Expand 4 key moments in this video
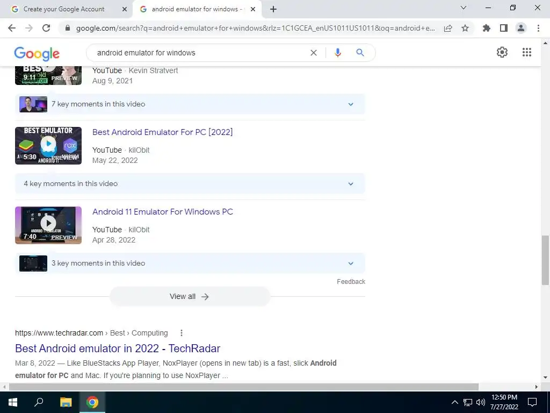 tap(190, 184)
